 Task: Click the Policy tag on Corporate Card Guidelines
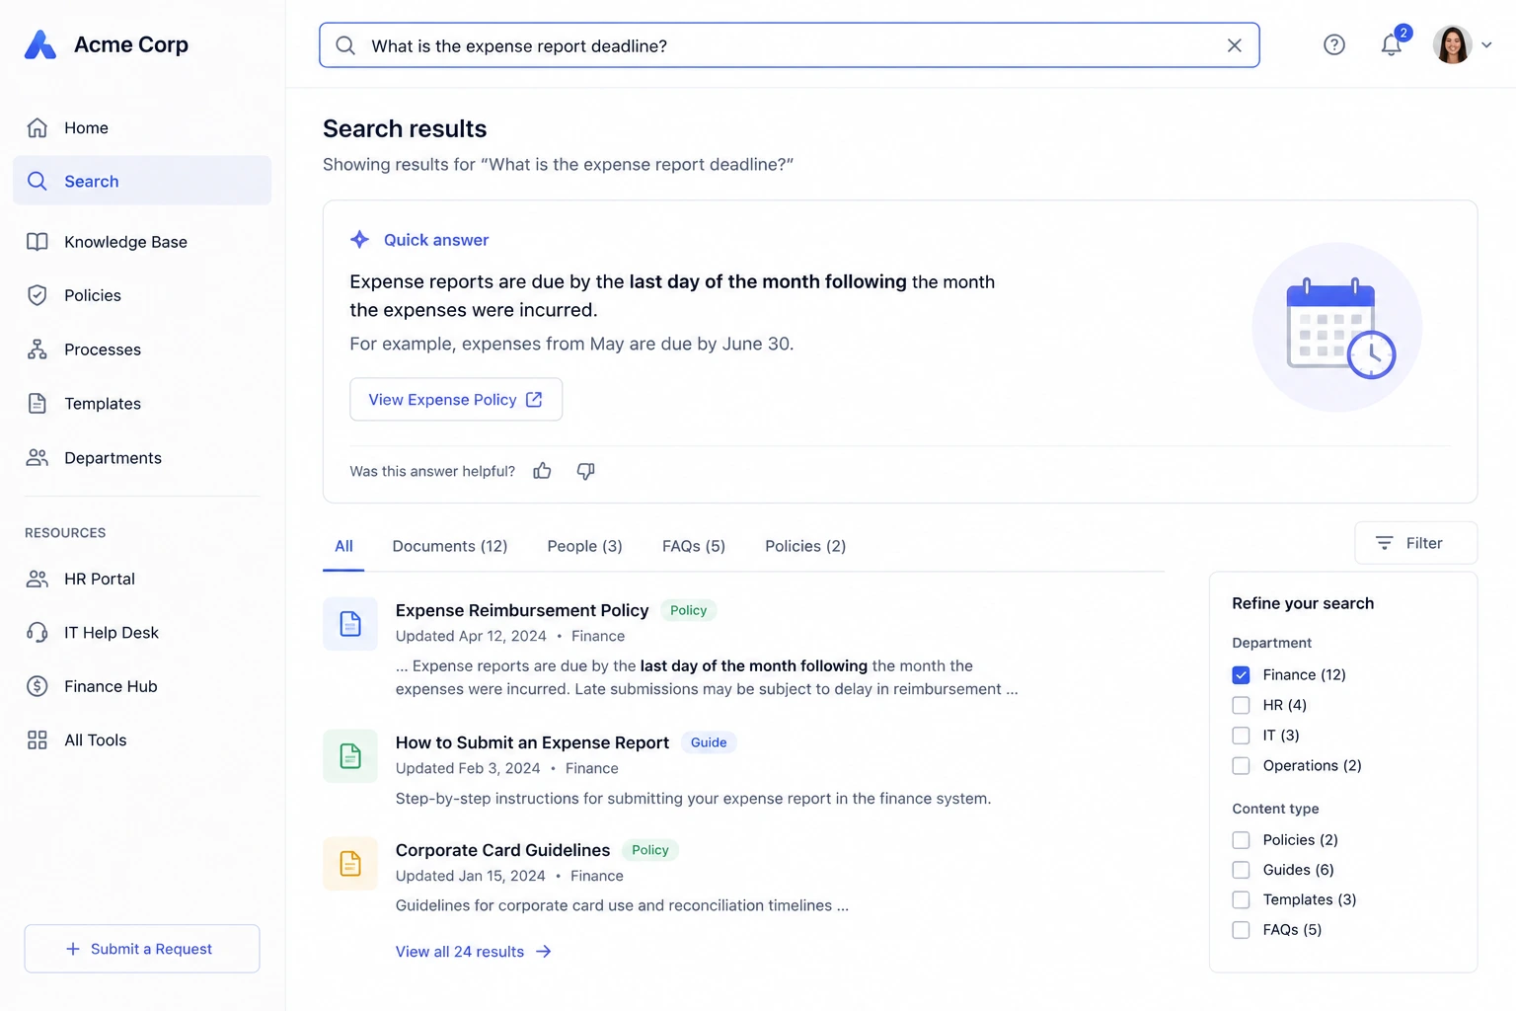tap(649, 850)
